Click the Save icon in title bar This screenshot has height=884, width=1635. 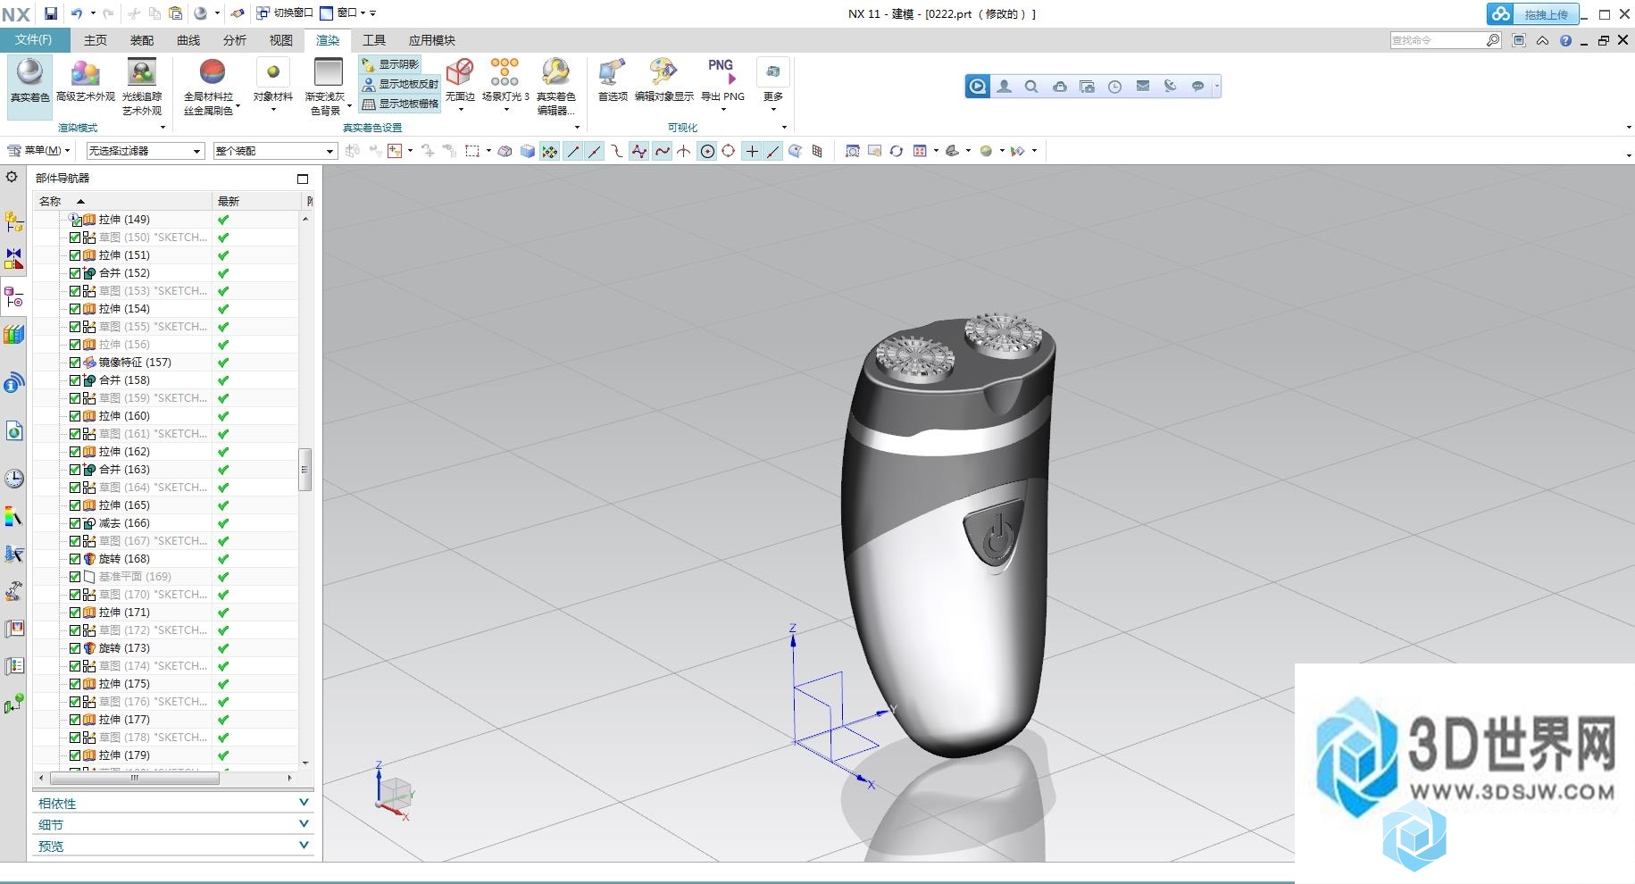point(51,13)
